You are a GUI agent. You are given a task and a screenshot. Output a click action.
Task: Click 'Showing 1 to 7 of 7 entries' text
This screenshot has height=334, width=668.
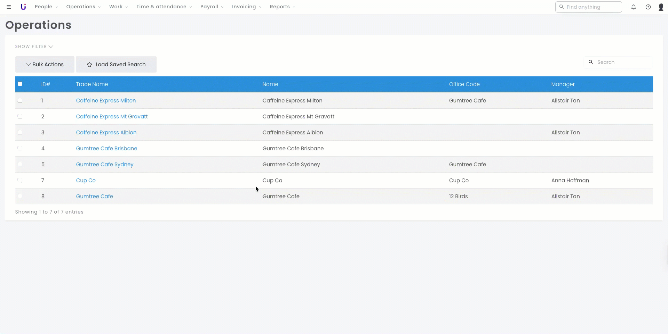tap(49, 212)
